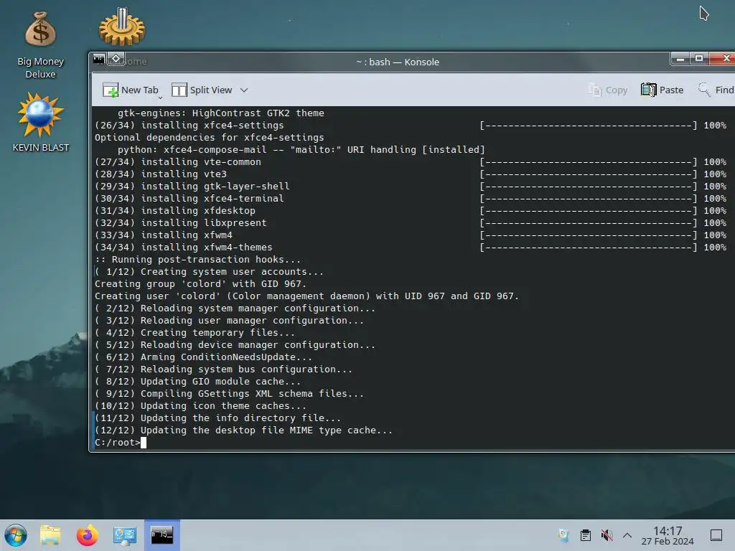Click the diamond pin button in titlebar
735x551 pixels.
pyautogui.click(x=116, y=59)
